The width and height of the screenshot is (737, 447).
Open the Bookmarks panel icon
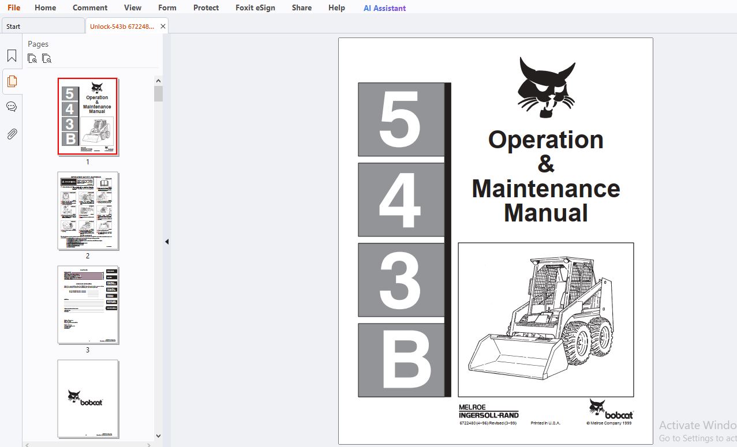[12, 56]
